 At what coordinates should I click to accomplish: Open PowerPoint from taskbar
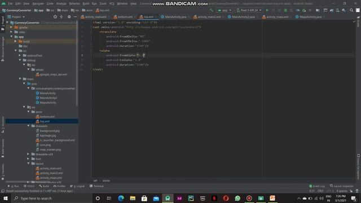(x=272, y=198)
